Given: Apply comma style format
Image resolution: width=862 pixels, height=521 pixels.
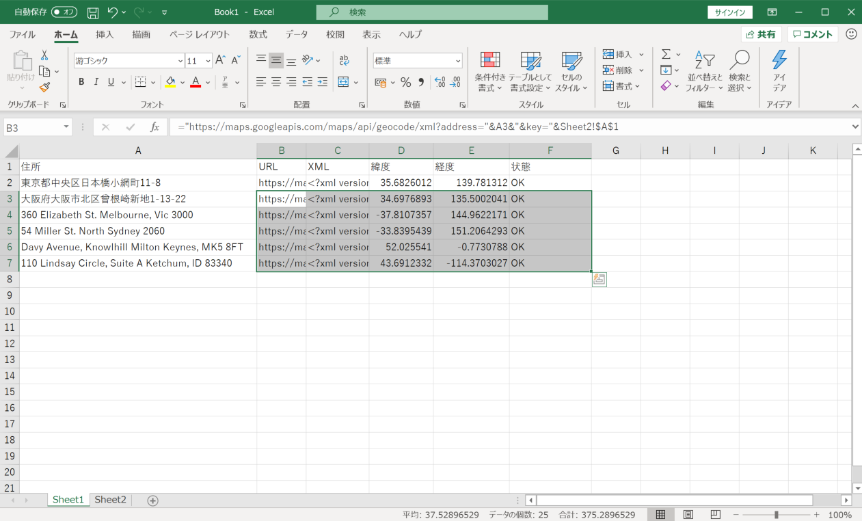Looking at the screenshot, I should [421, 82].
